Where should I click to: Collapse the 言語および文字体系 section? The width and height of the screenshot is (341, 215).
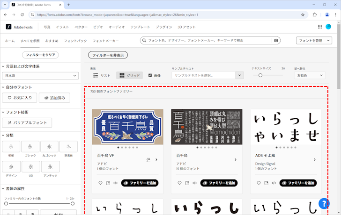pyautogui.click(x=3, y=66)
